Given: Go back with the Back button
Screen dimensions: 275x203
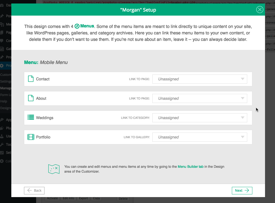Looking at the screenshot, I should click(x=34, y=190).
